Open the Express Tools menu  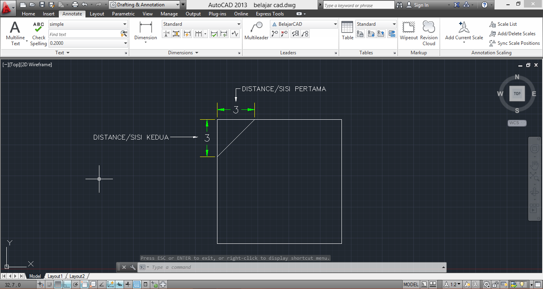coord(270,13)
